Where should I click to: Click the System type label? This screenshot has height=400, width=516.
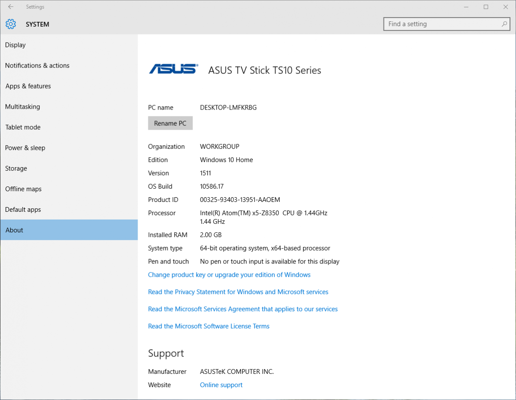coord(165,248)
